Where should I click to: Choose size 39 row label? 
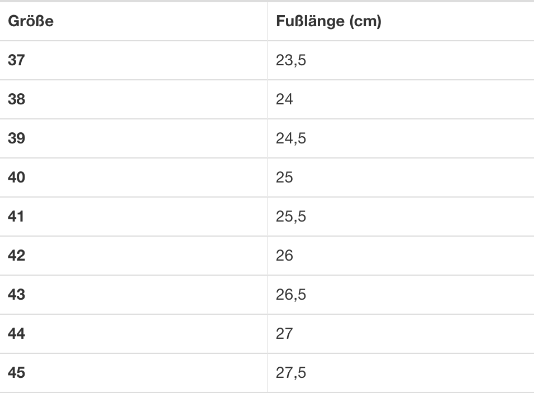[17, 138]
